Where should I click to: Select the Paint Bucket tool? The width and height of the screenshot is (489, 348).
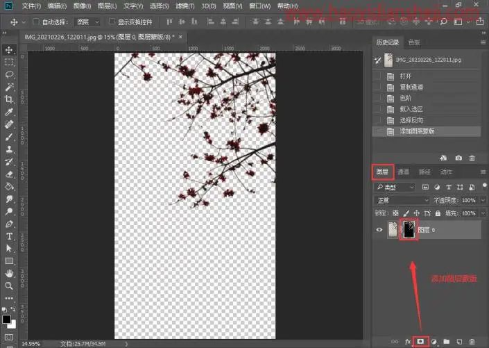9,186
